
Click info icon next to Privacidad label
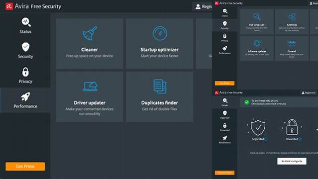[x=300, y=139]
